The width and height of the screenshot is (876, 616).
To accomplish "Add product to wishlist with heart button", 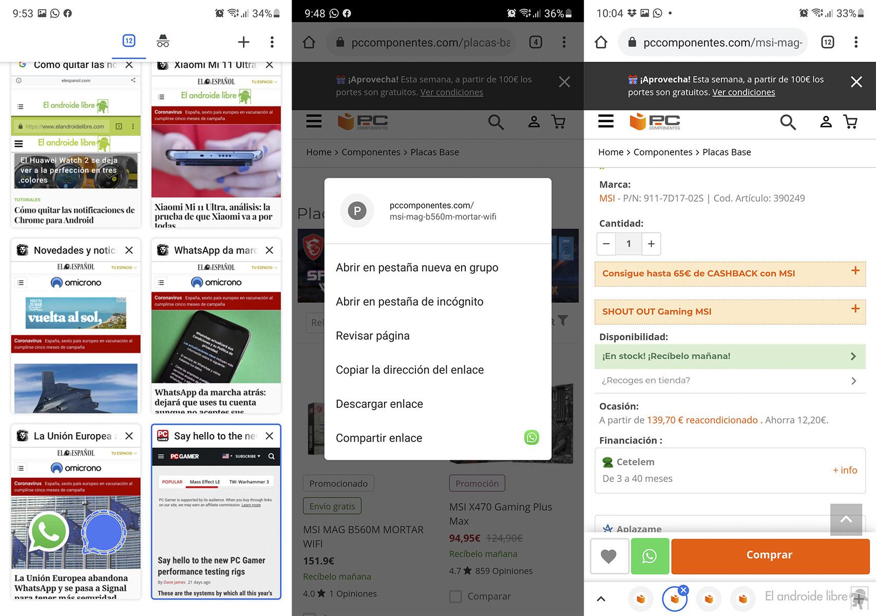I will pyautogui.click(x=610, y=556).
